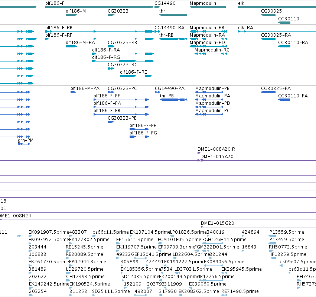Select protein olf186-M-PA
The width and height of the screenshot is (316, 297).
73,92
